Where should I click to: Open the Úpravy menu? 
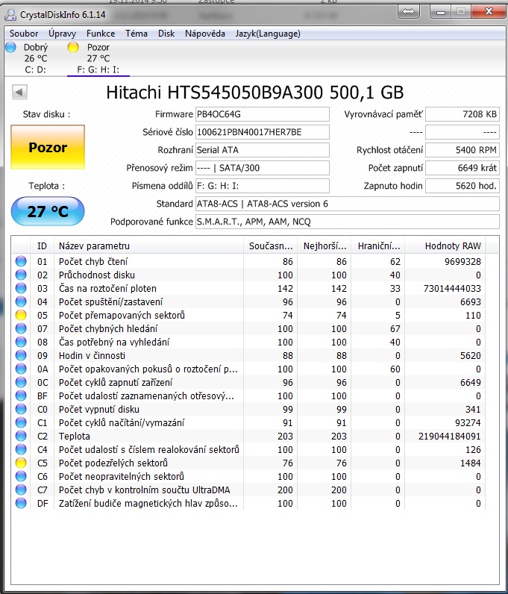(x=62, y=34)
